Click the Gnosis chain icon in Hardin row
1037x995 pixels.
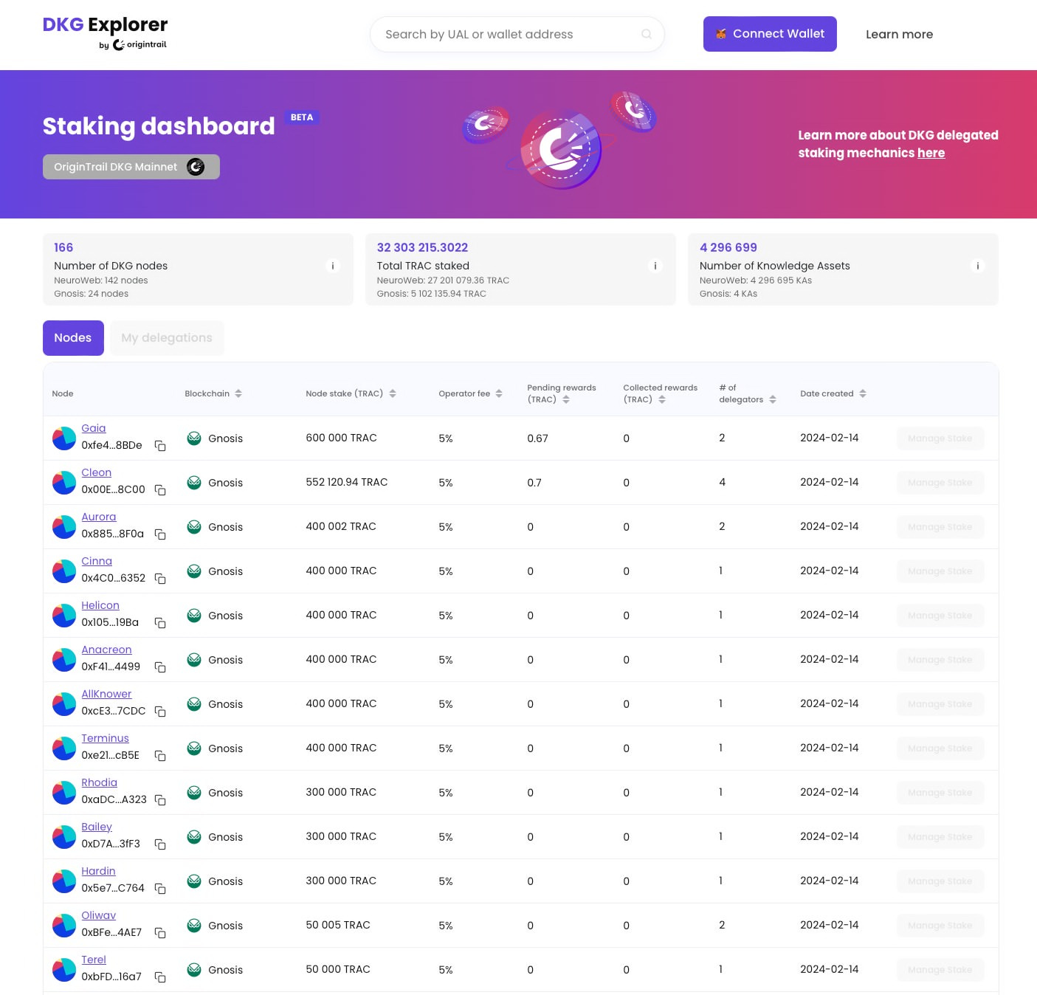[194, 881]
